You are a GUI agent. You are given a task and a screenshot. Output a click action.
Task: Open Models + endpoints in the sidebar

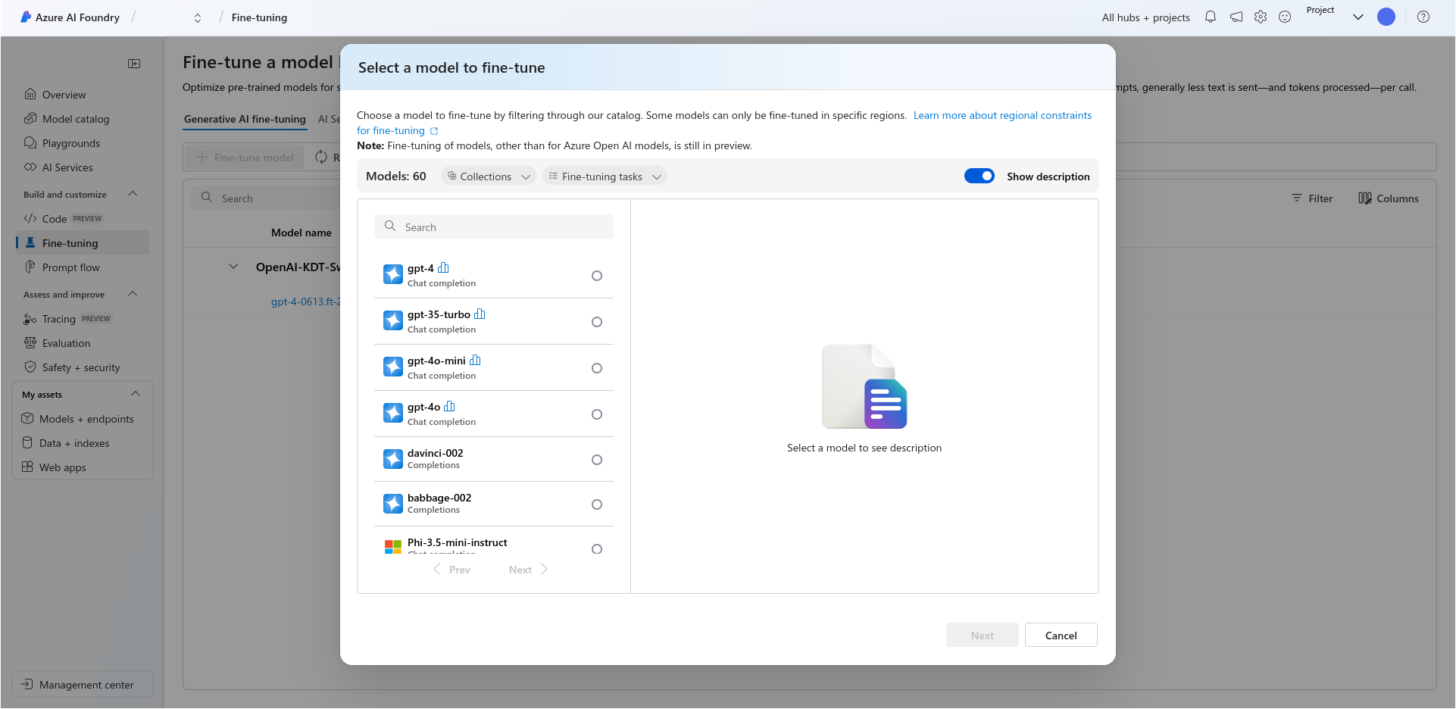(82, 419)
